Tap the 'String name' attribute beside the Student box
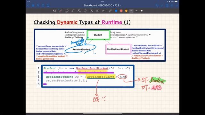This screenshot has width=205, height=115. pos(115,32)
